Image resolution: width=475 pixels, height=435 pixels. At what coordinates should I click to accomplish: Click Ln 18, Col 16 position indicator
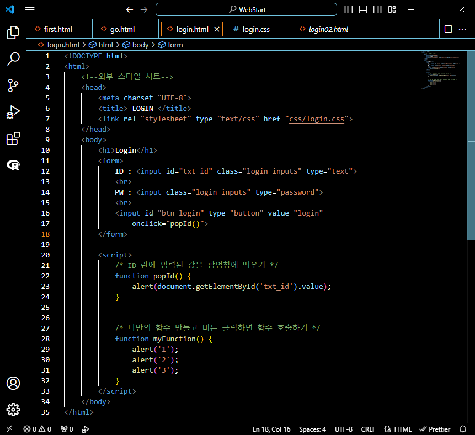click(x=271, y=429)
